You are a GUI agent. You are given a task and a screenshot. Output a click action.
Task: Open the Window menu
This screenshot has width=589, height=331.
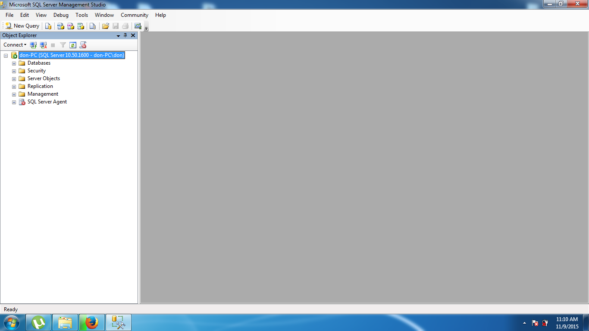tap(104, 15)
